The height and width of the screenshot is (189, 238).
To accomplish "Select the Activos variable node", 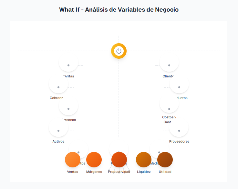I will pos(58,127).
